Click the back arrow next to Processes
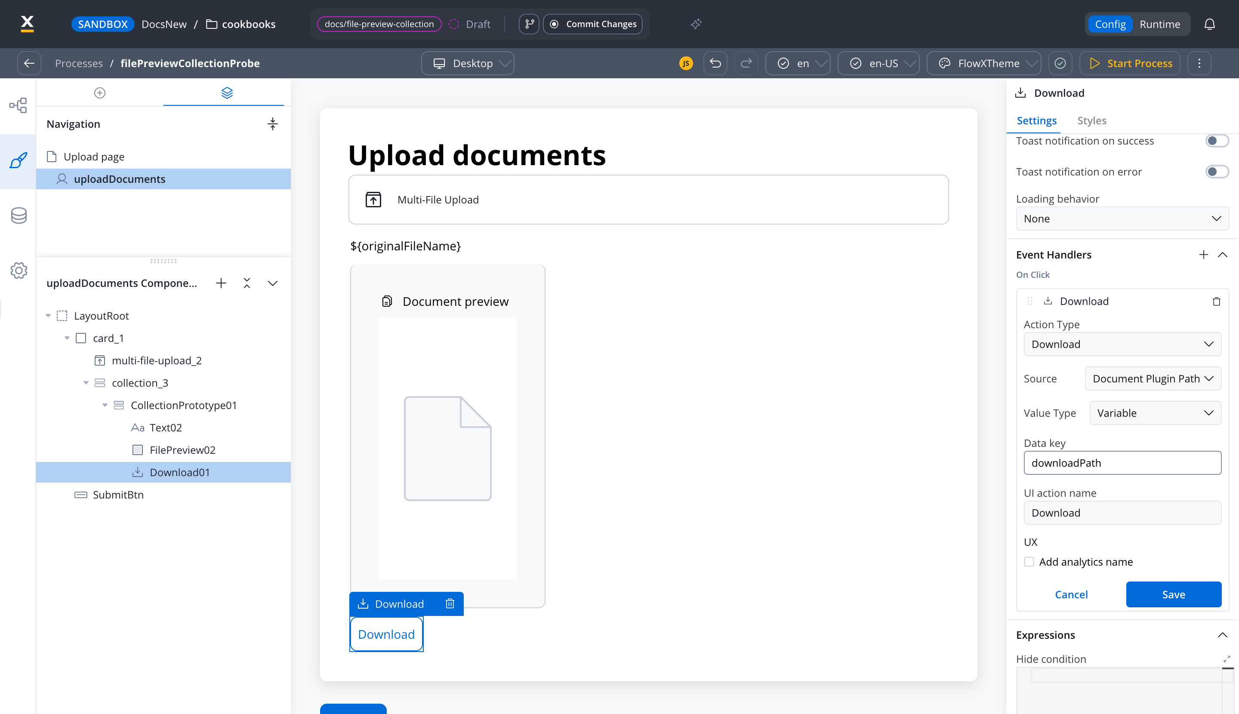Viewport: 1239px width, 714px height. [29, 63]
